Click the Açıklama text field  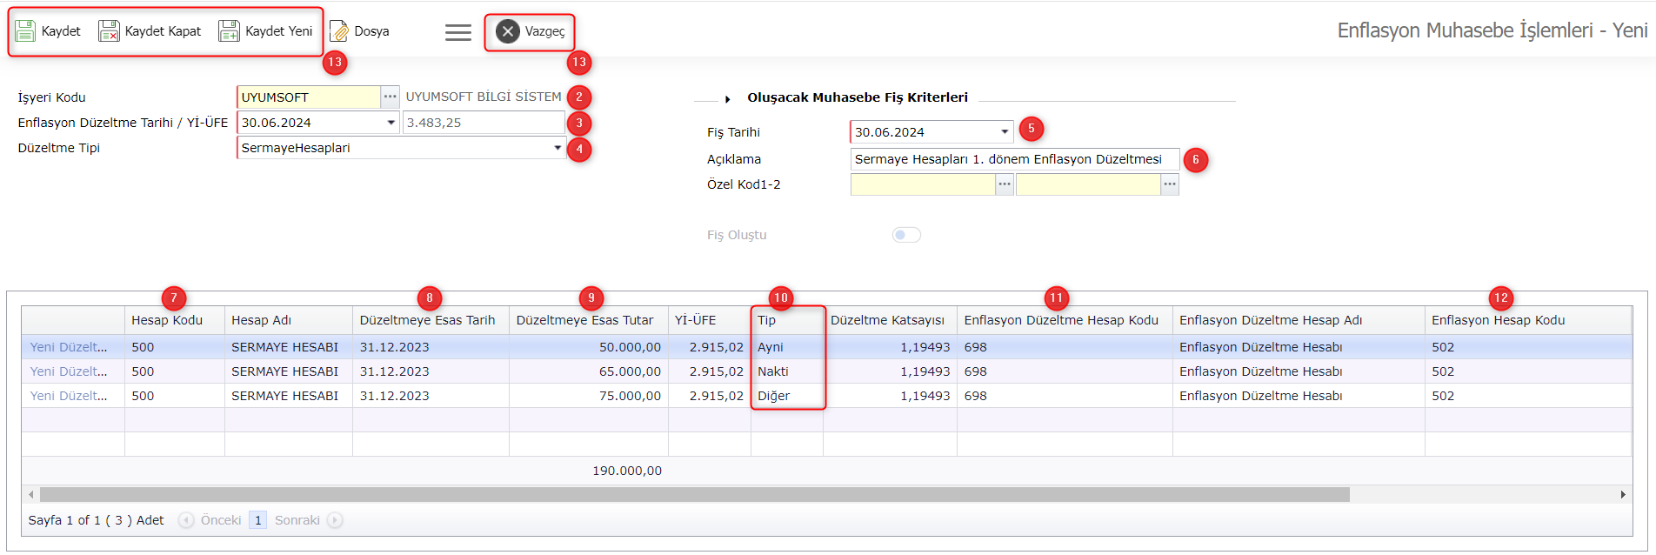point(1015,159)
